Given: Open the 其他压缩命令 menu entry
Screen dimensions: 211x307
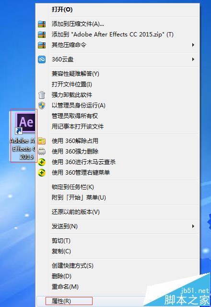Looking at the screenshot, I should (117, 45).
